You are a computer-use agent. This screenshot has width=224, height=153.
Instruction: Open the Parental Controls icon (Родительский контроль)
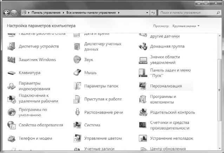[143, 112]
